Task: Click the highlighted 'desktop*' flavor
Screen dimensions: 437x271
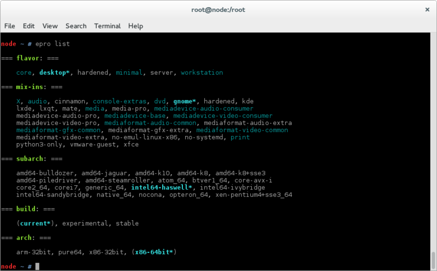Action: click(56, 72)
